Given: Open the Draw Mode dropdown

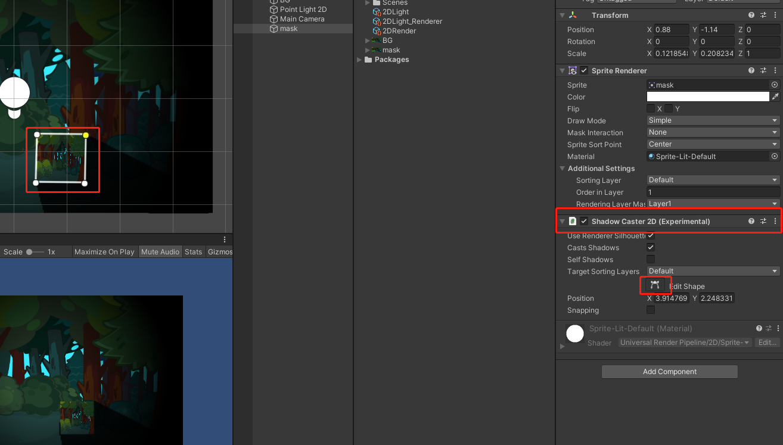Looking at the screenshot, I should tap(713, 120).
